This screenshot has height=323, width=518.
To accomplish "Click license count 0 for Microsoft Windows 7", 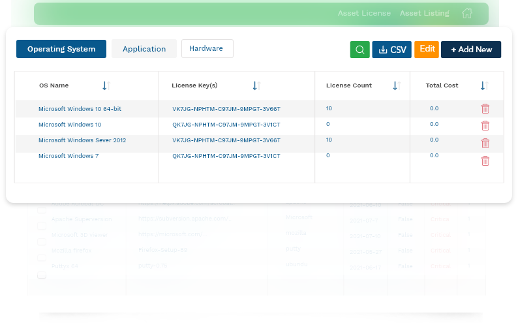I will (x=328, y=155).
